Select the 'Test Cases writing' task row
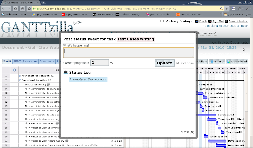The height and width of the screenshot is (148, 253). [35, 84]
